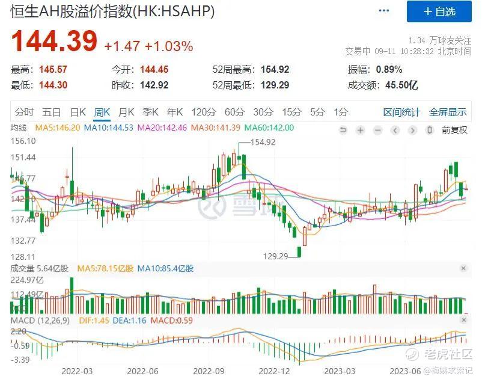The width and height of the screenshot is (482, 382).
Task: Switch to 五日 five-day tab
Action: [51, 112]
